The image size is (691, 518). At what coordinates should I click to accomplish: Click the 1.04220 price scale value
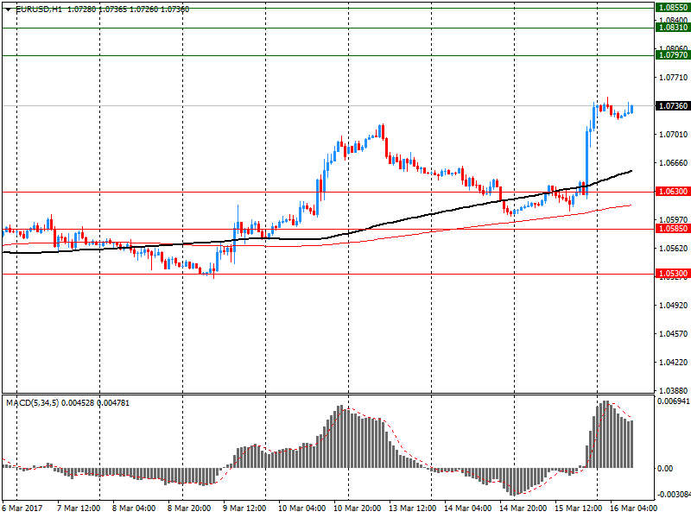point(674,363)
